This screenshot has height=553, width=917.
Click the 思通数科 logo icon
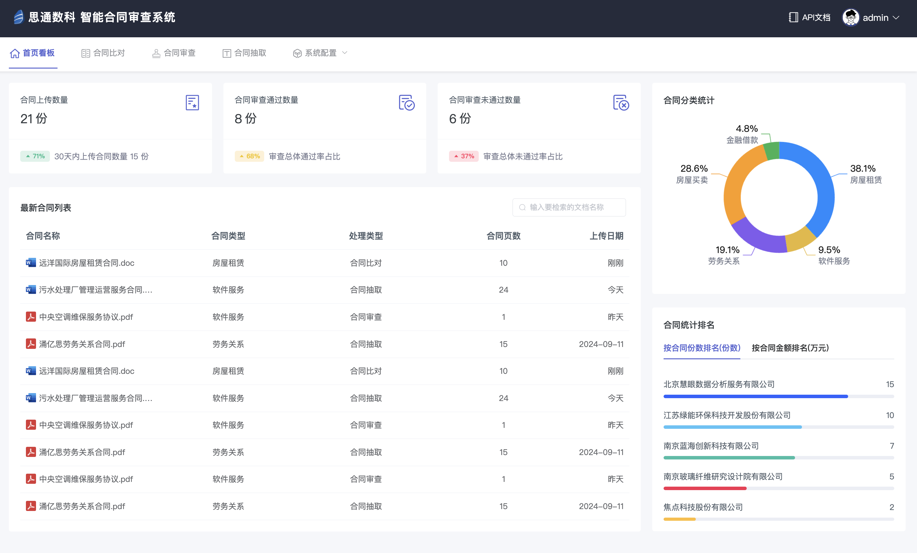(x=18, y=17)
